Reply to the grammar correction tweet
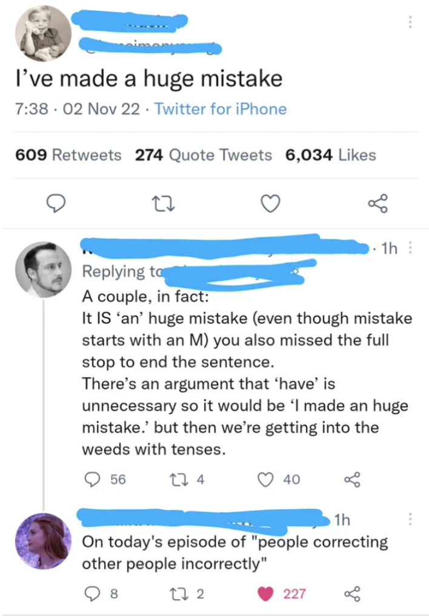 coord(92,480)
